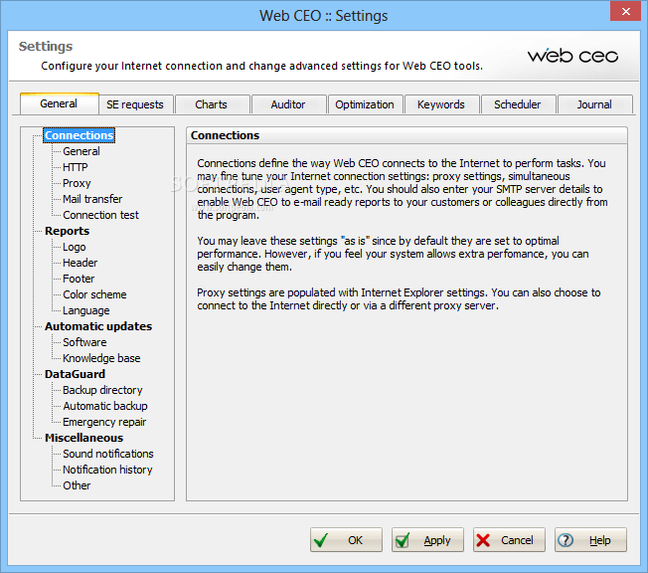Open Emergency repair item
Screen dimensions: 648x573
click(x=104, y=422)
